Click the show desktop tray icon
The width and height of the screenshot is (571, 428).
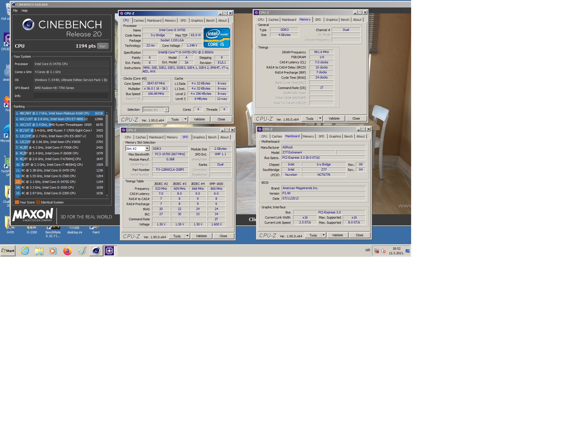(x=408, y=251)
